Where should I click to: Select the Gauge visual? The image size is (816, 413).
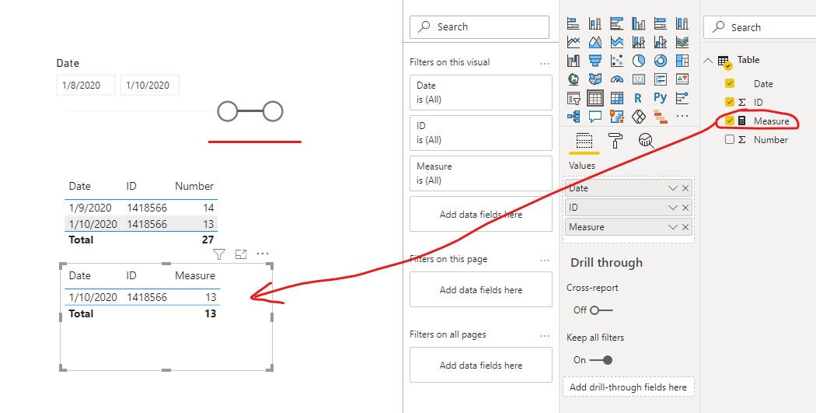pos(617,79)
